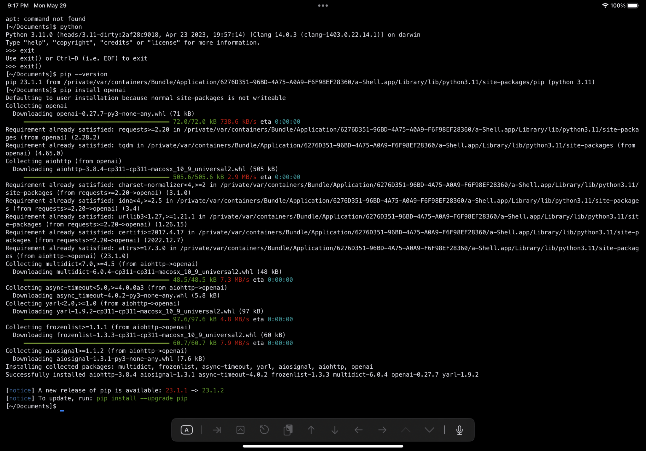The width and height of the screenshot is (646, 451).
Task: Tap the green version '23.1.2'
Action: 213,390
